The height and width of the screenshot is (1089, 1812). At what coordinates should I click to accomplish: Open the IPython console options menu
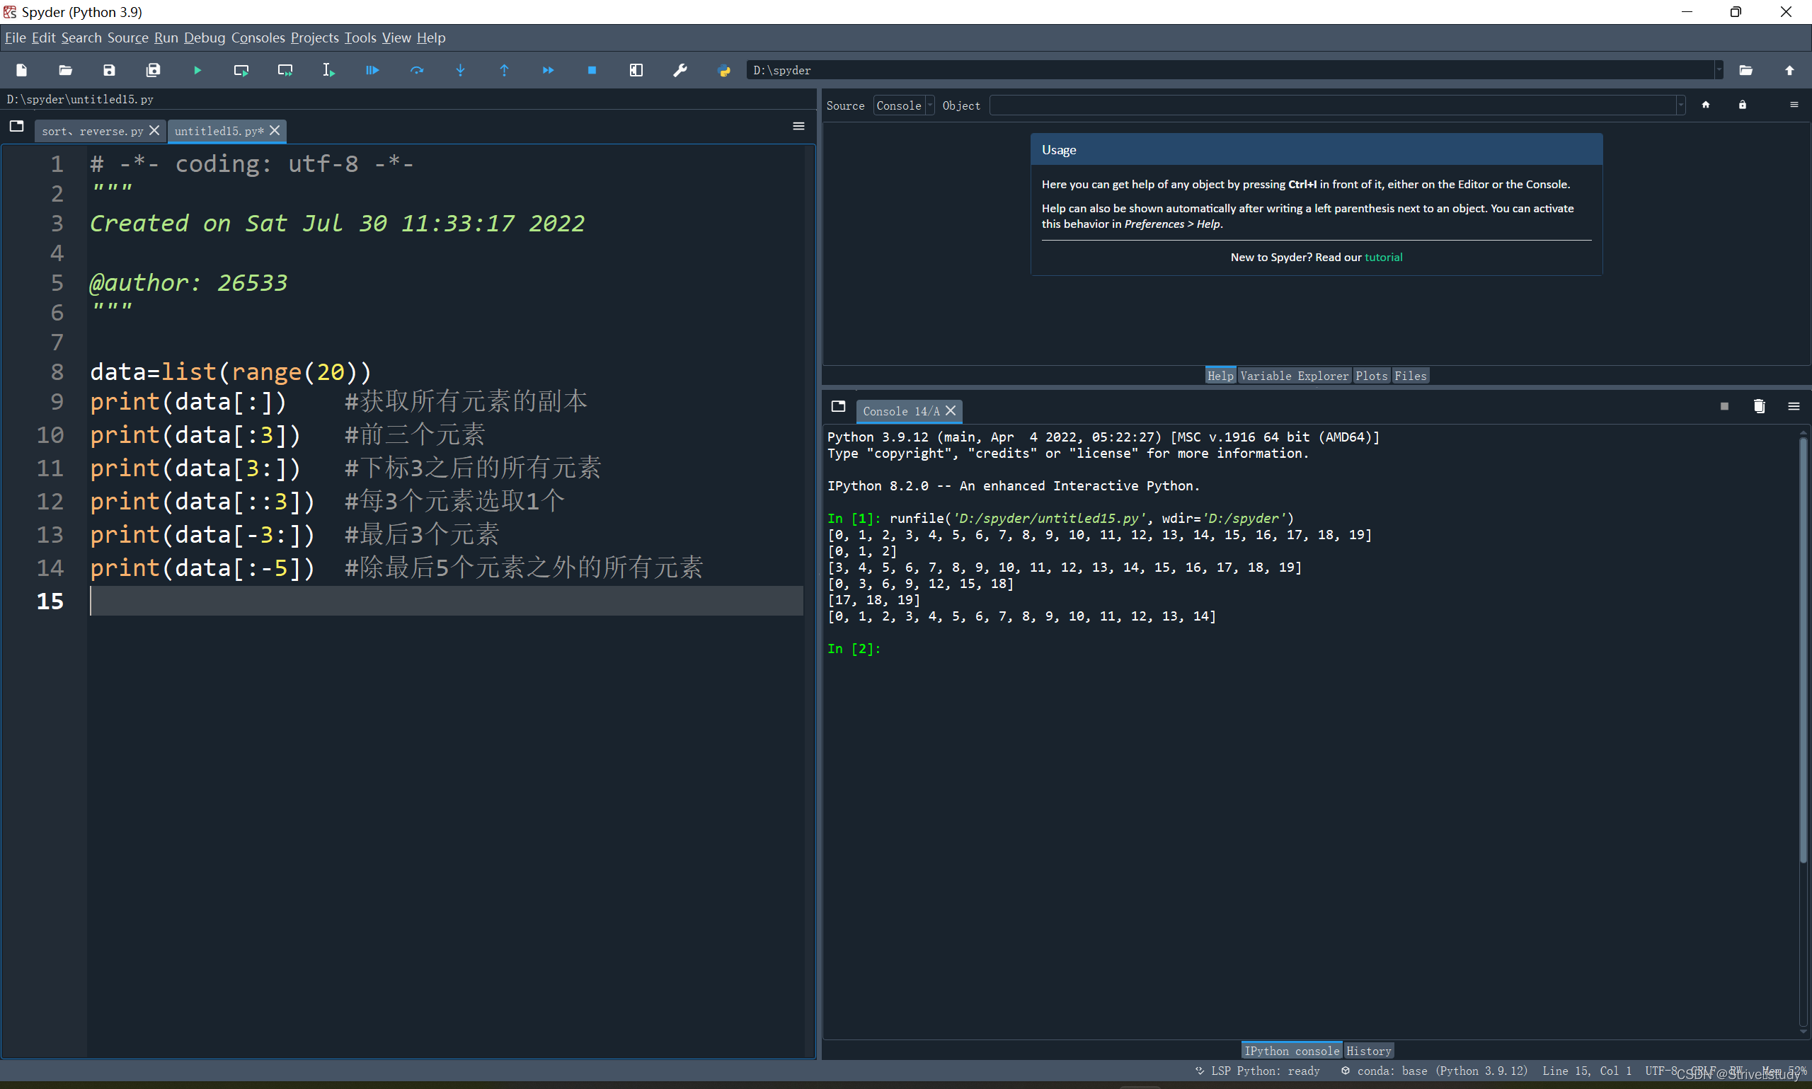[x=1794, y=407]
